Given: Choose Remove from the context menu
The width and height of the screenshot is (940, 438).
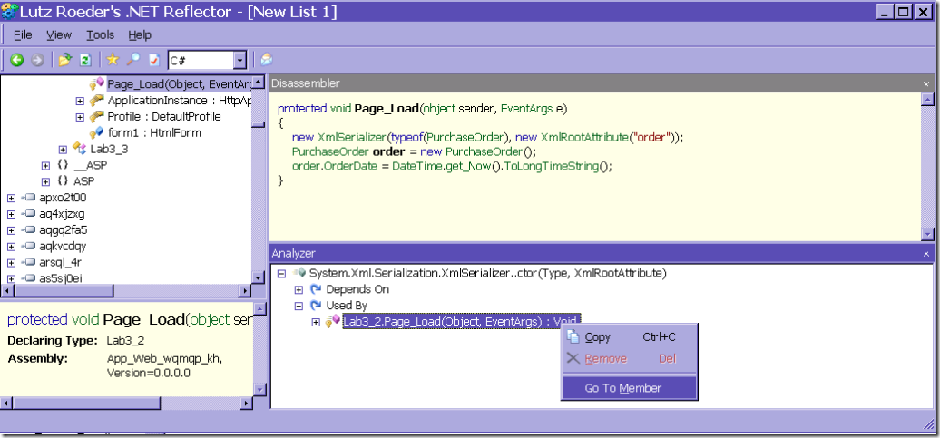Looking at the screenshot, I should 630,358.
